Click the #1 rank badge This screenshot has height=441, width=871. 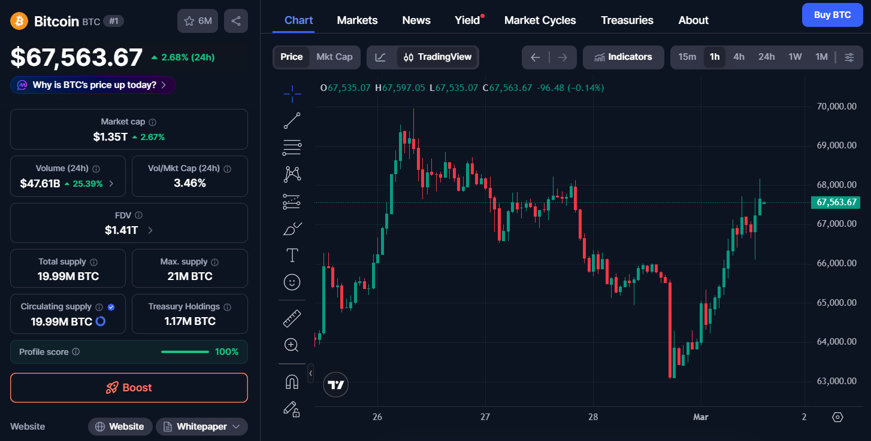(x=114, y=21)
